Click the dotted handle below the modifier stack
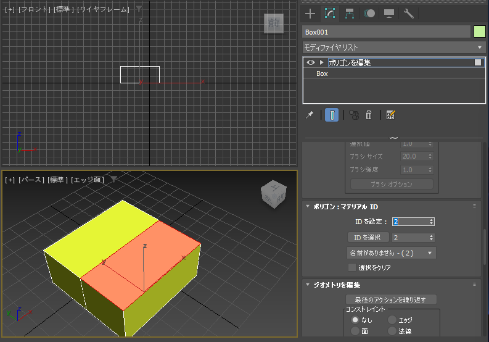Viewport: 489px width, 342px height. tap(394, 138)
